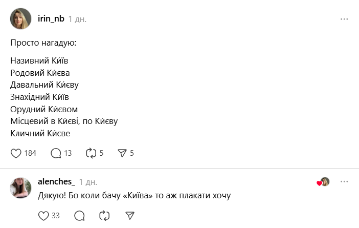View the 13 comments count
The width and height of the screenshot is (359, 228).
click(x=68, y=153)
